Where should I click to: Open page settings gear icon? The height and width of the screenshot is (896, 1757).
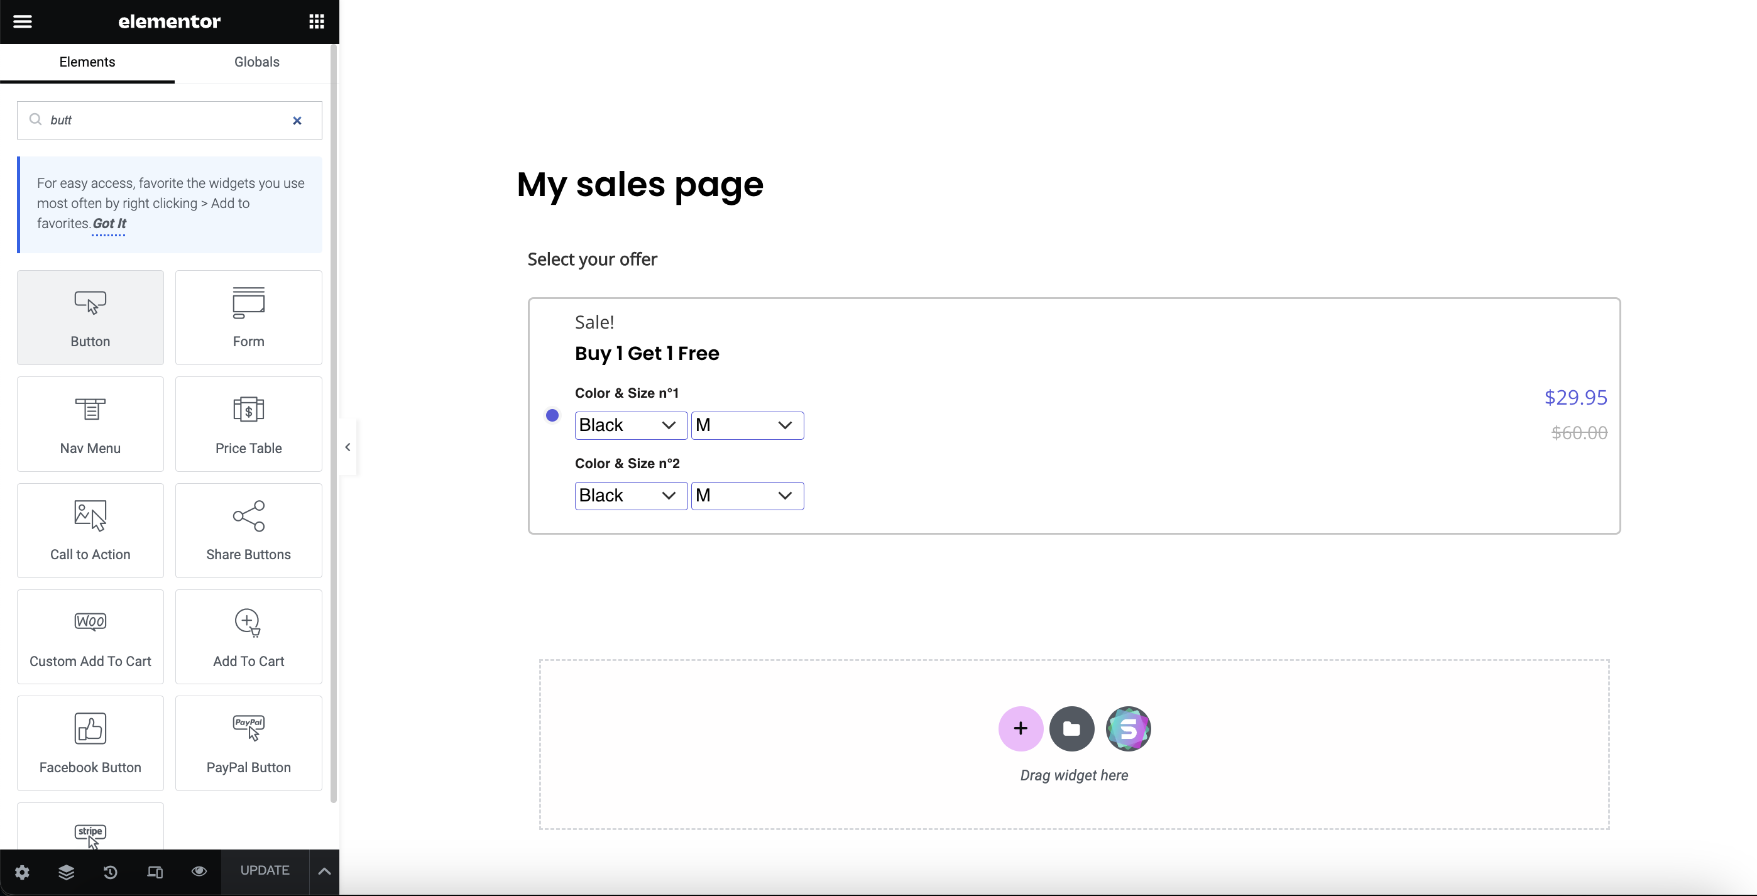click(x=22, y=871)
